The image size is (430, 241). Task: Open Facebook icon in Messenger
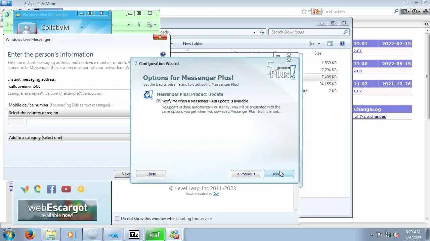(x=51, y=189)
